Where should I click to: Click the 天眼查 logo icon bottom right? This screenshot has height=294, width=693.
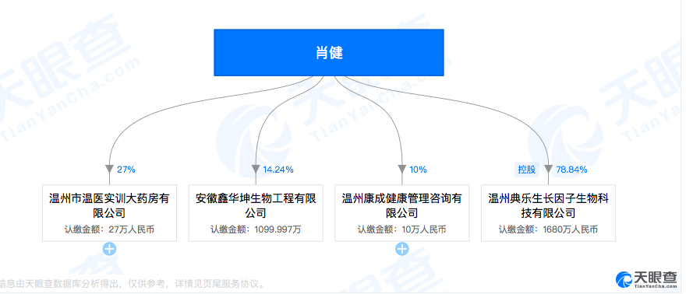point(624,279)
